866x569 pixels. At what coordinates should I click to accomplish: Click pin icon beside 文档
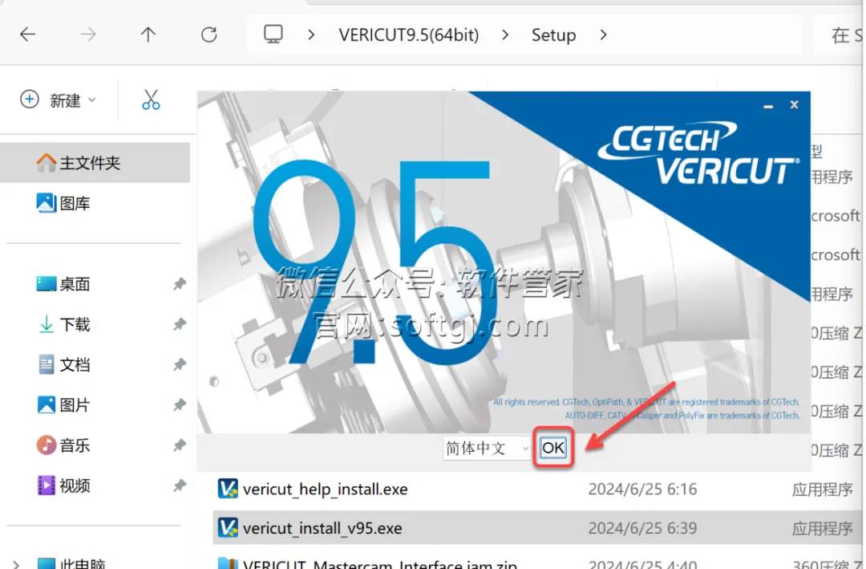pyautogui.click(x=179, y=365)
